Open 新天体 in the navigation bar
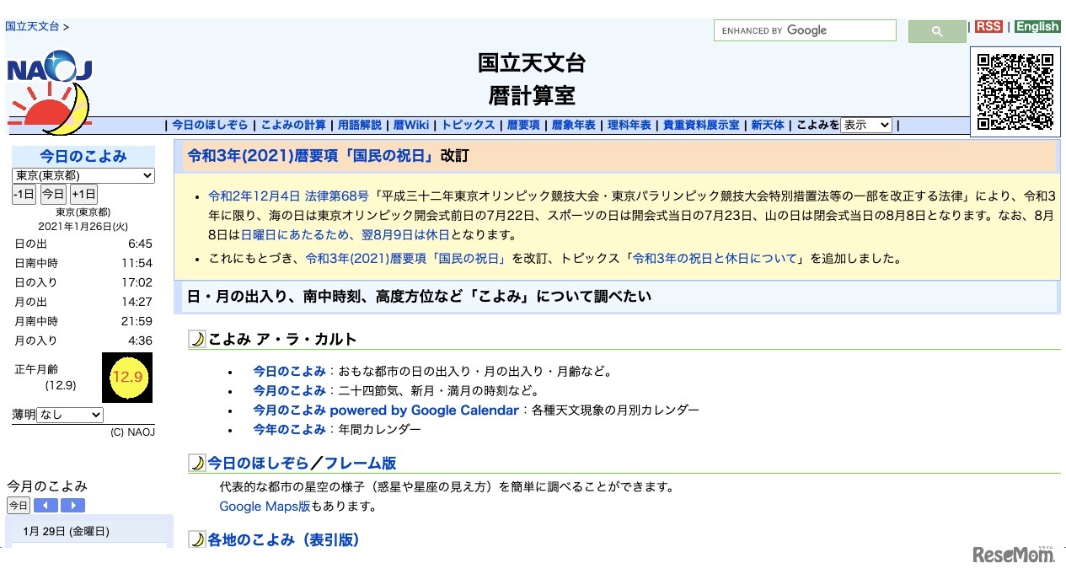Viewport: 1066px width, 574px height. tap(768, 125)
